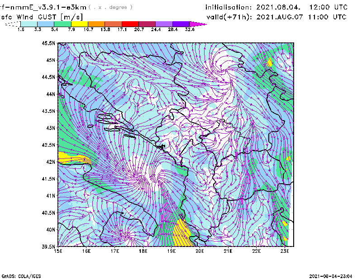
Task: Click the '43.5N' latitude label
Action: coord(48,111)
